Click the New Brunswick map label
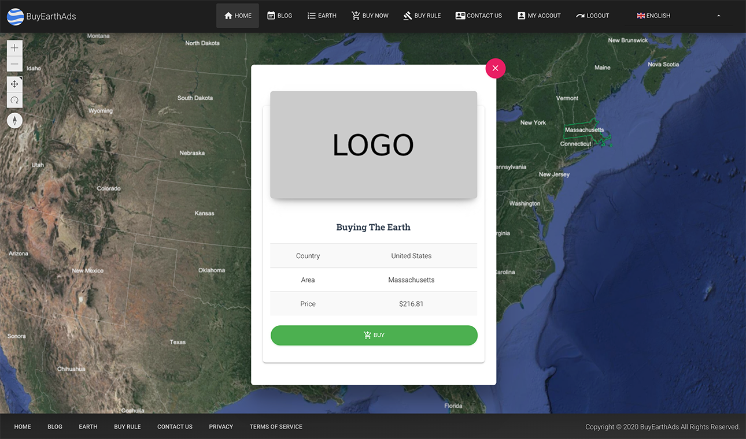 [x=628, y=40]
